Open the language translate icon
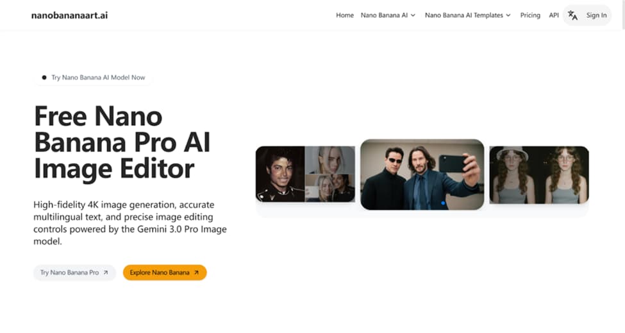625x333 pixels. tap(573, 15)
